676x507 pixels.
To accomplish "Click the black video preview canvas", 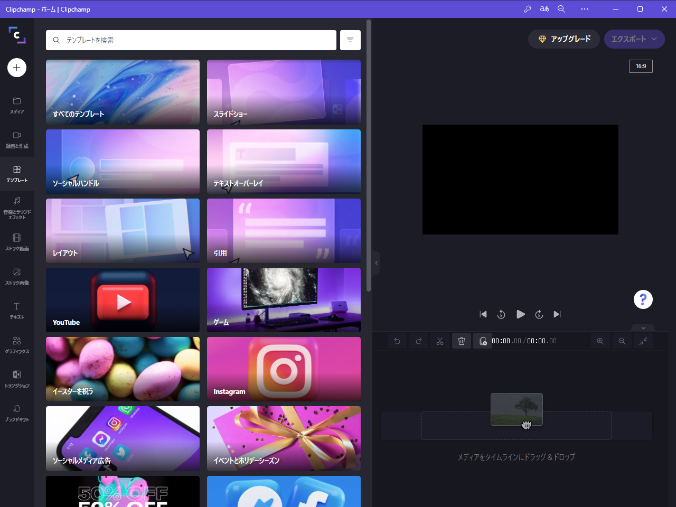I will (520, 180).
